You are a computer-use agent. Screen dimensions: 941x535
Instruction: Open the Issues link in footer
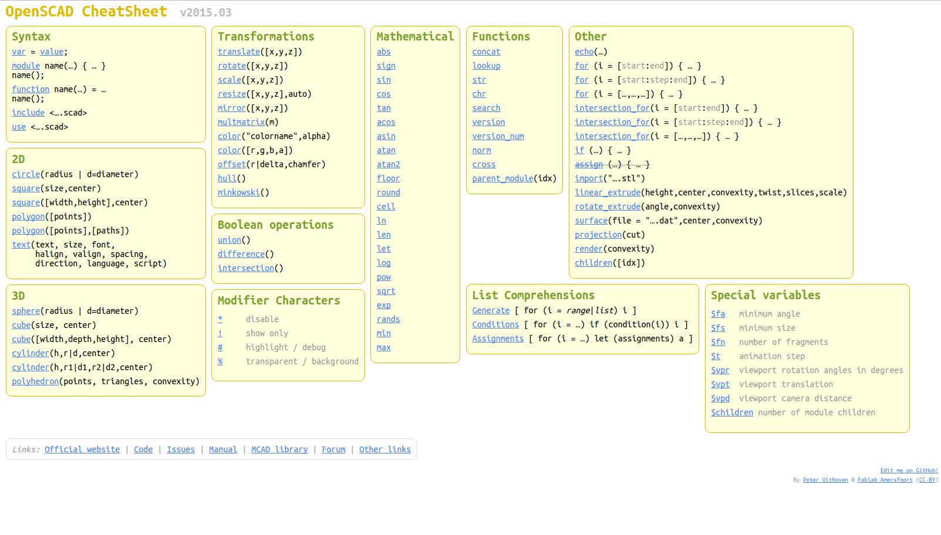[180, 449]
